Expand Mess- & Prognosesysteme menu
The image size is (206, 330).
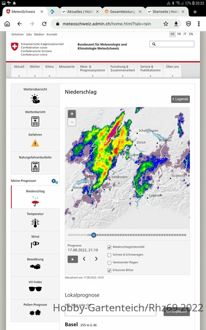click(x=93, y=70)
